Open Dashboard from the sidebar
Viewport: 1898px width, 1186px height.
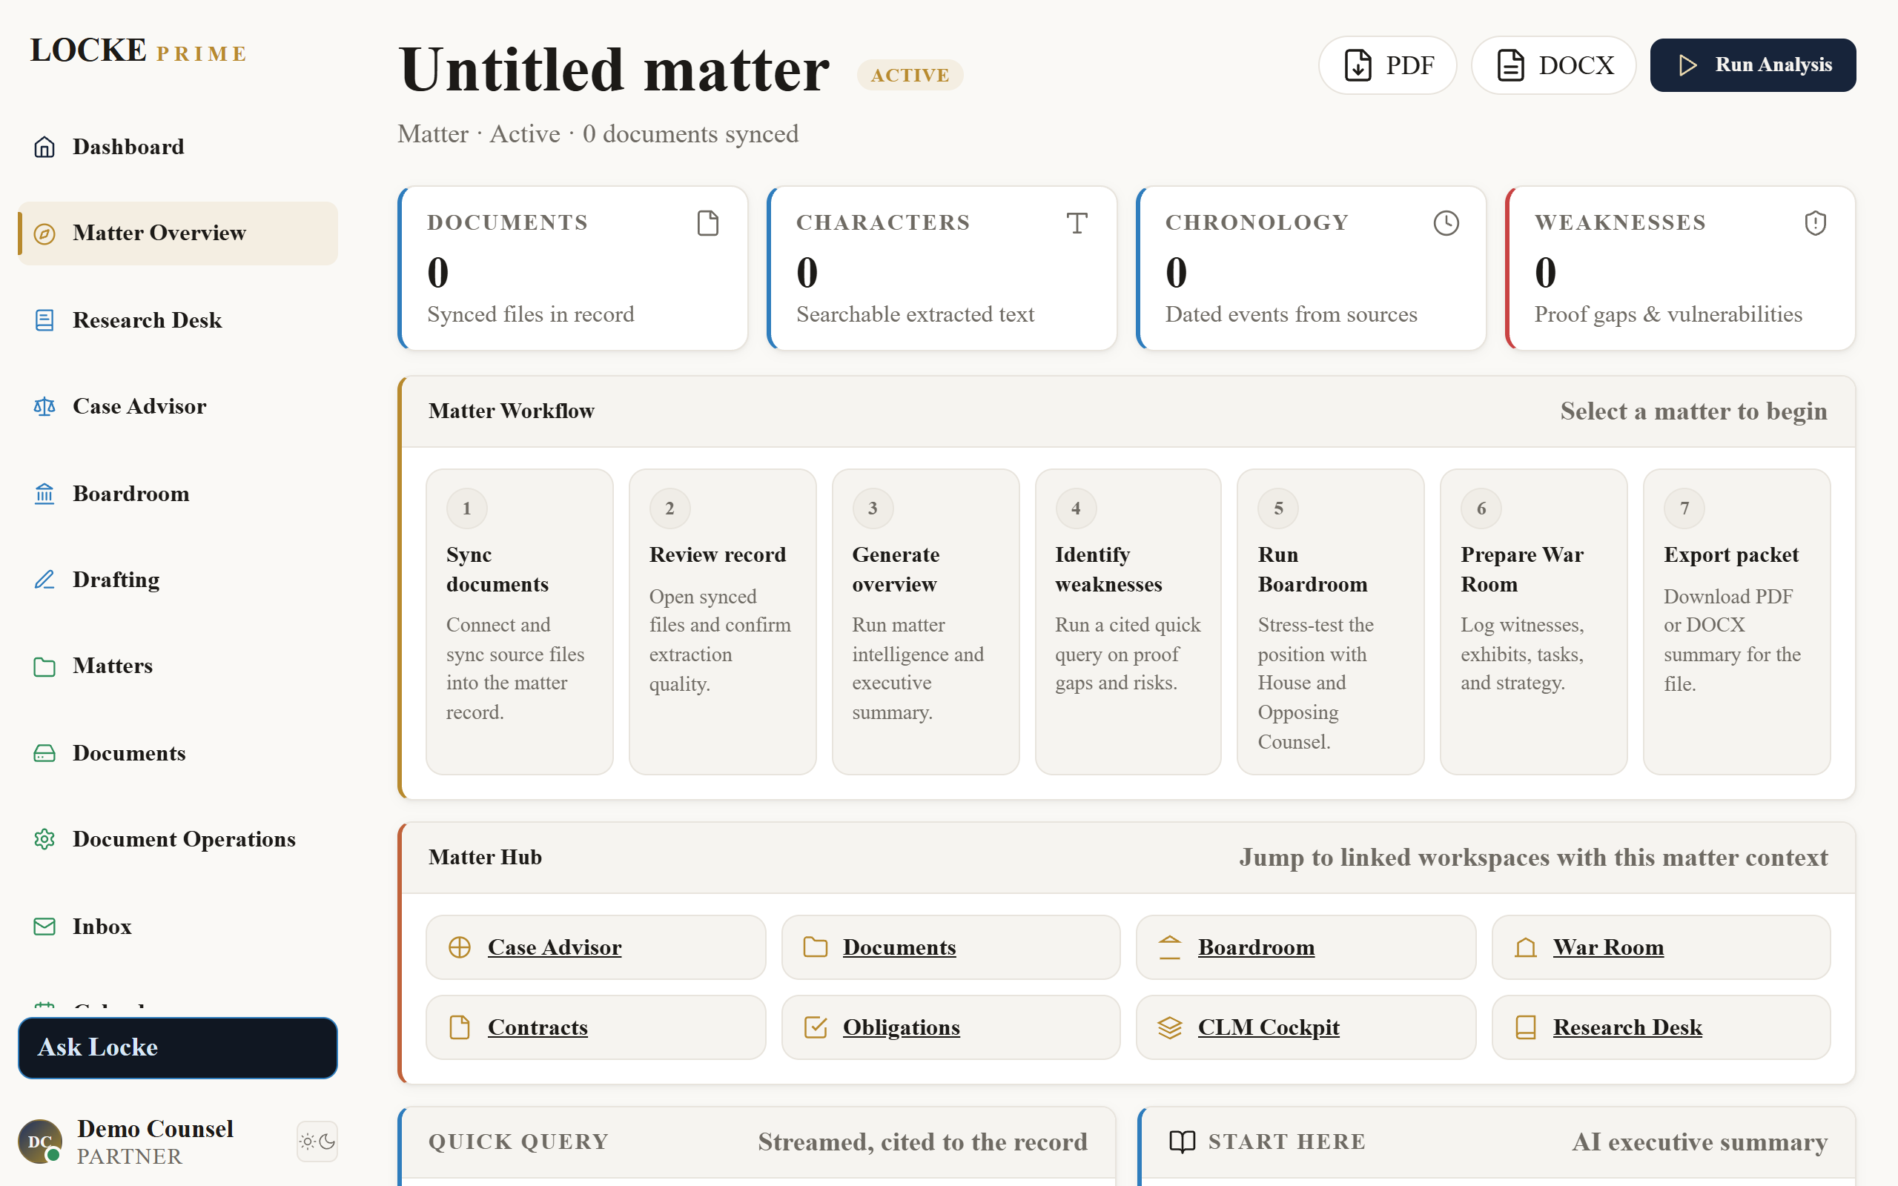178,147
